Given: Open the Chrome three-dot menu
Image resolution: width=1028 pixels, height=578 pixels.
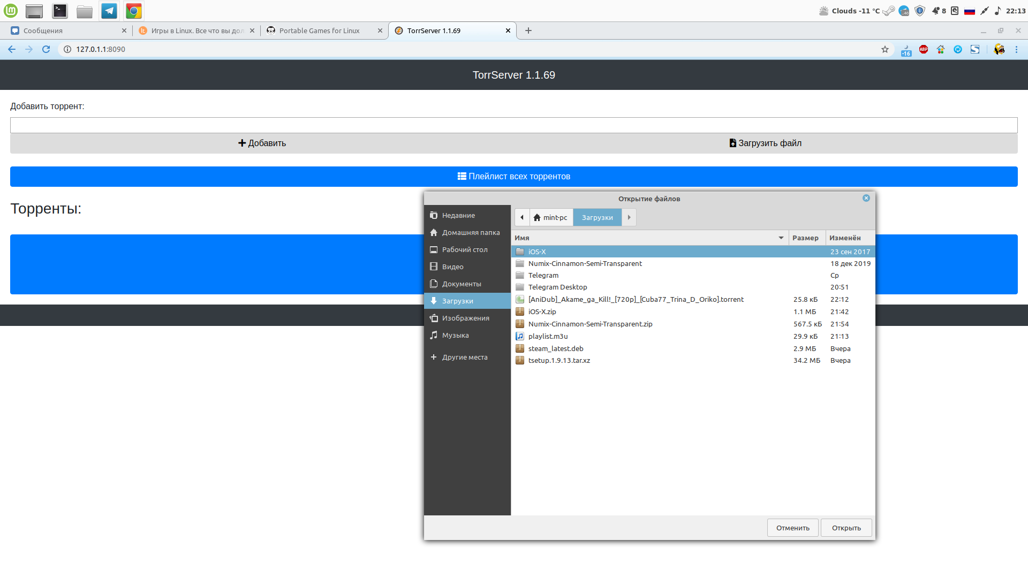Looking at the screenshot, I should tap(1016, 49).
